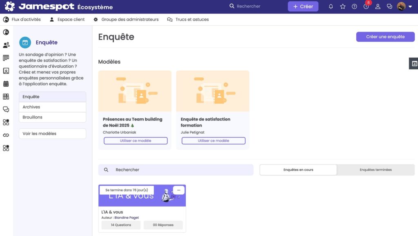Open Groupe des administrateurs menu item
Screen dimensions: 418x236
click(x=126, y=20)
